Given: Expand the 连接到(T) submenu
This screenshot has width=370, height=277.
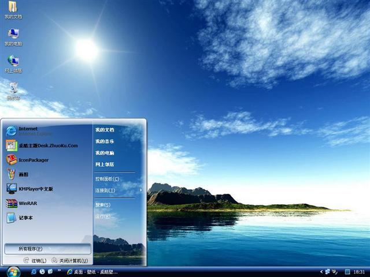Looking at the screenshot, I should [106, 190].
